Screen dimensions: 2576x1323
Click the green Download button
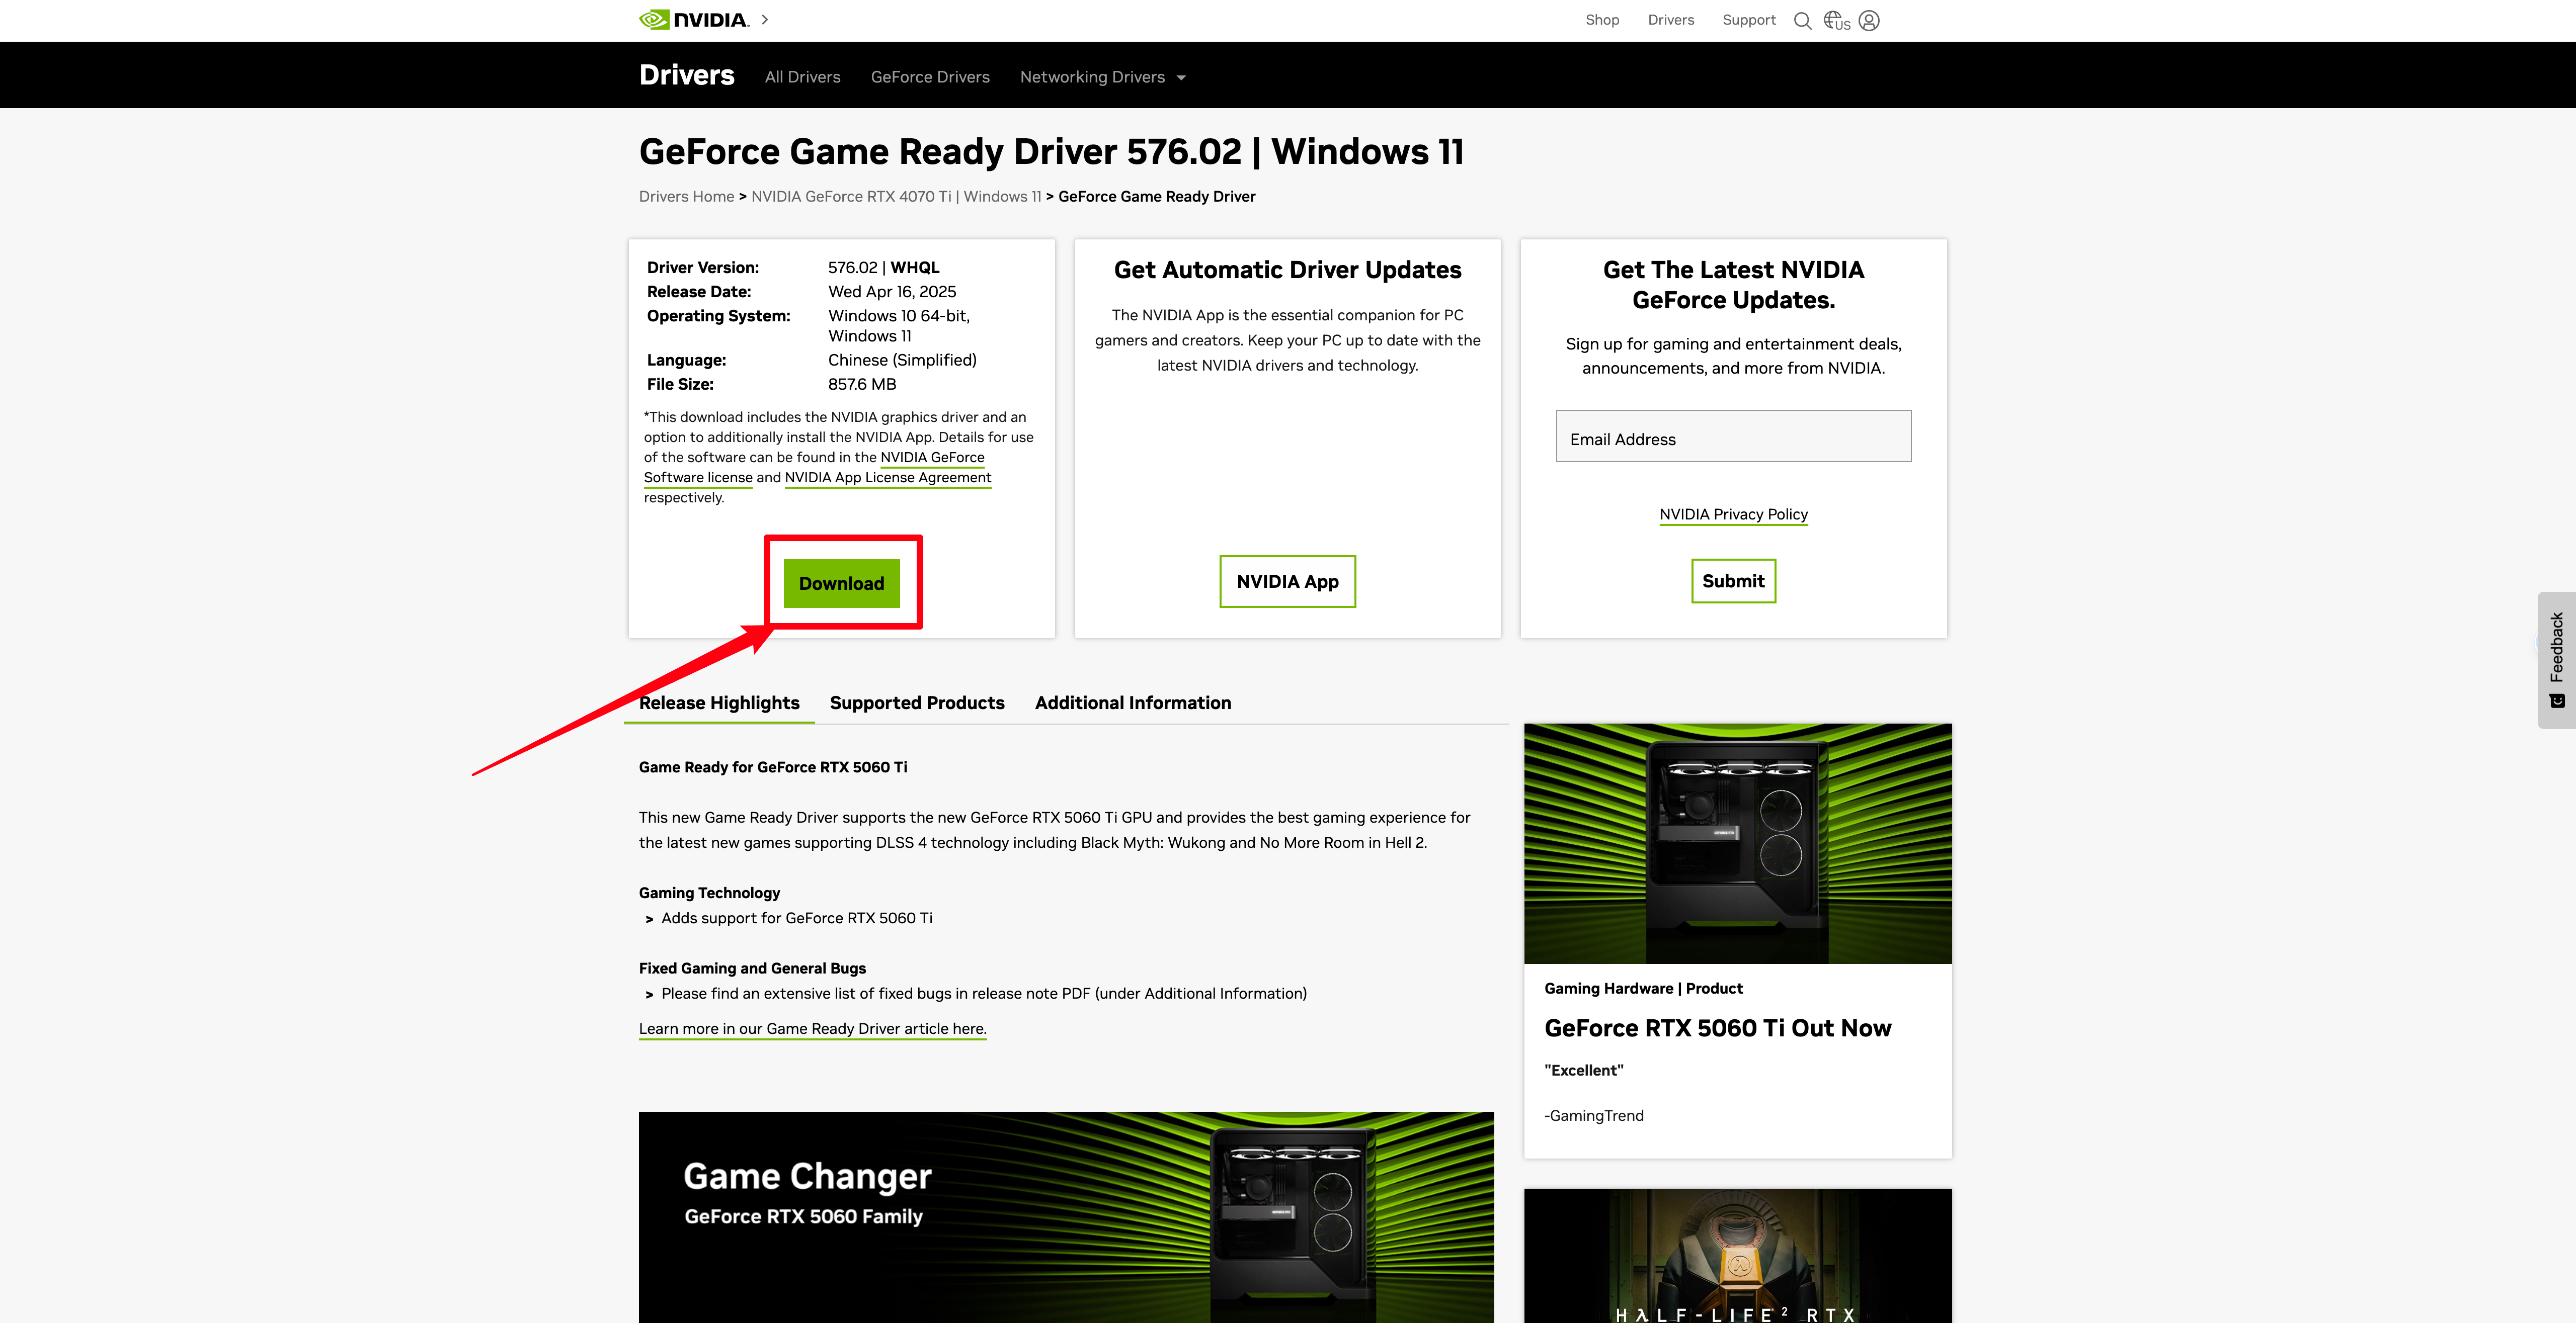tap(841, 584)
